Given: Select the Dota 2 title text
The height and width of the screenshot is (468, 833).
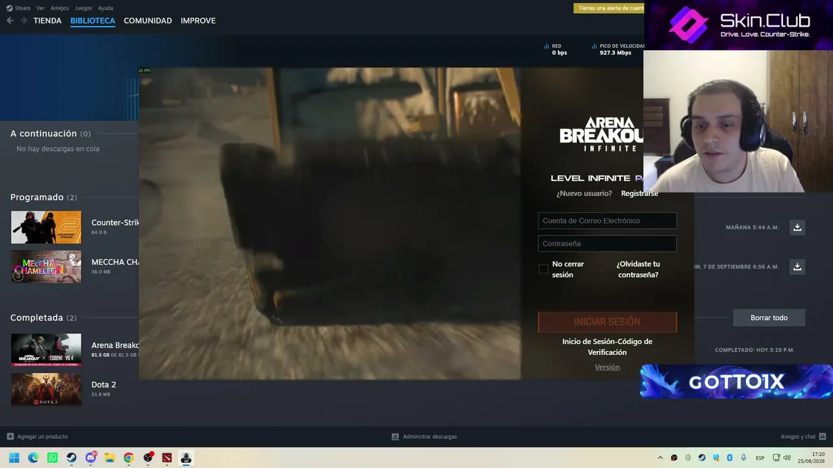Looking at the screenshot, I should (103, 385).
